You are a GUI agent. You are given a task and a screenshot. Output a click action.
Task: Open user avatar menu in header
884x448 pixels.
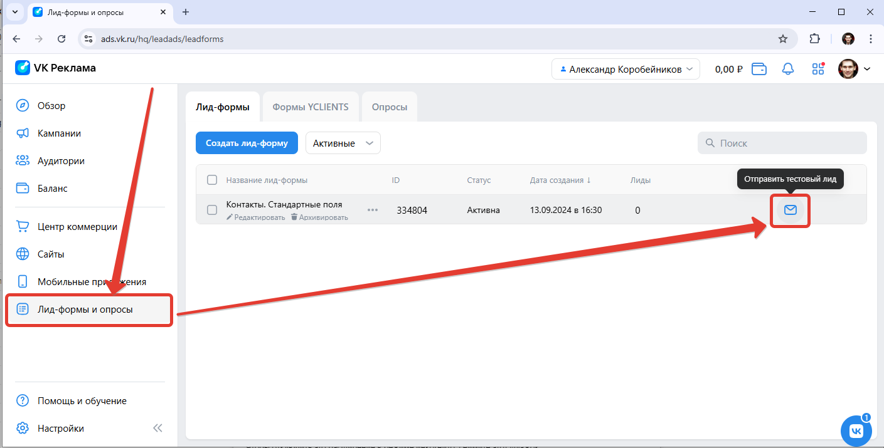coord(855,69)
